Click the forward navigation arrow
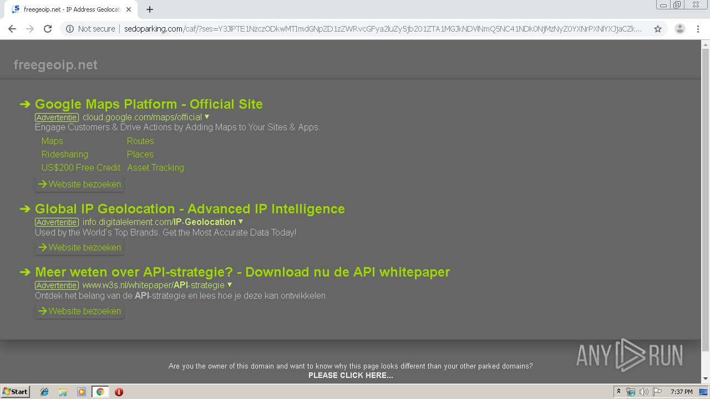 (x=30, y=29)
